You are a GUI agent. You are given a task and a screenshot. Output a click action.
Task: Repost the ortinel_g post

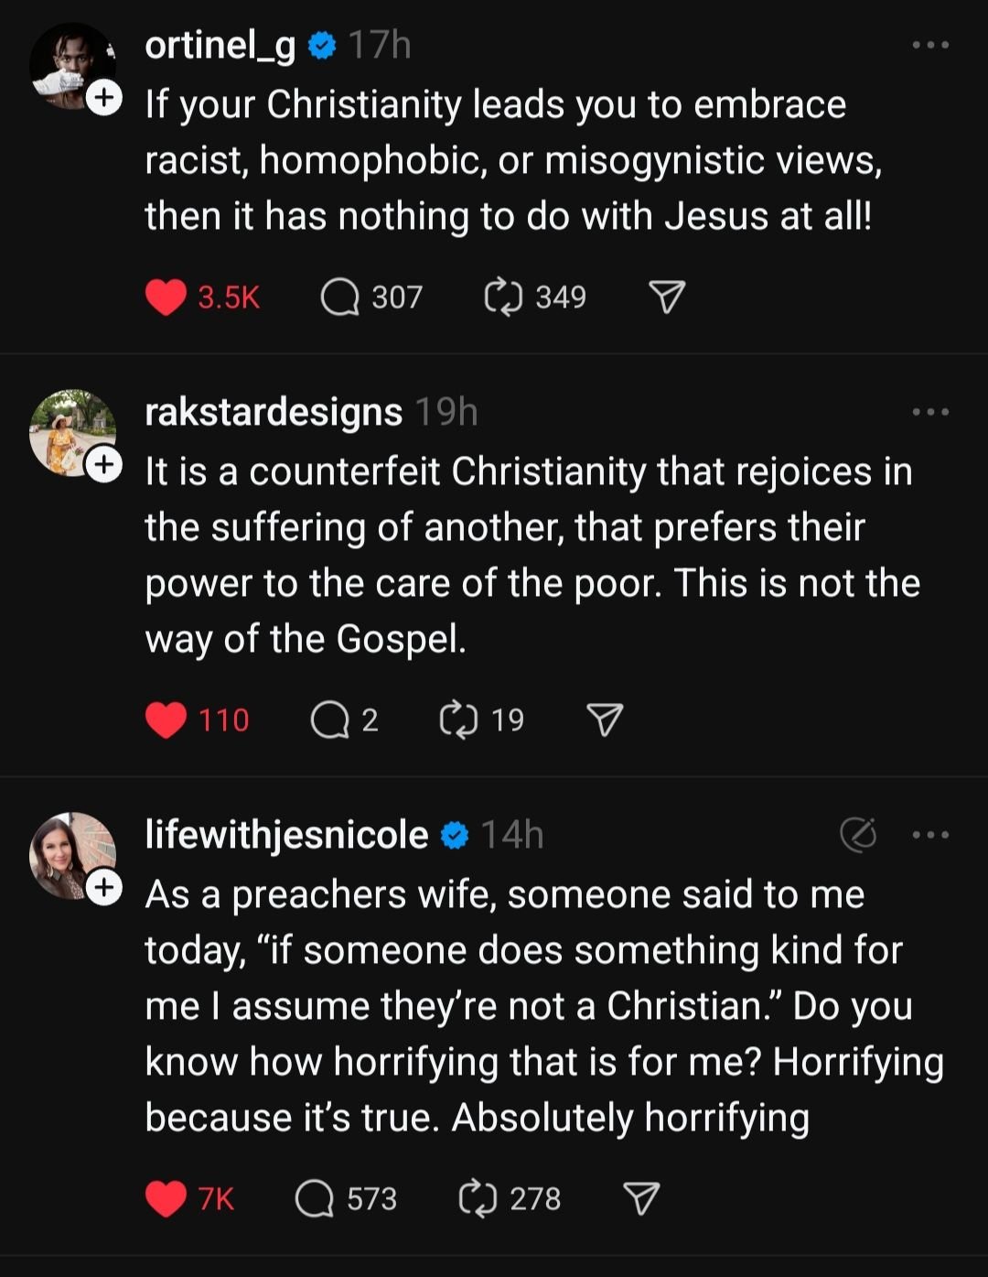click(503, 298)
